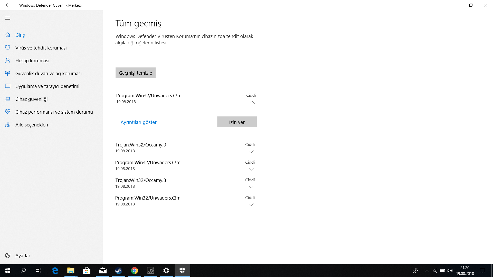Image resolution: width=493 pixels, height=277 pixels.
Task: Open Task View on taskbar
Action: click(39, 271)
